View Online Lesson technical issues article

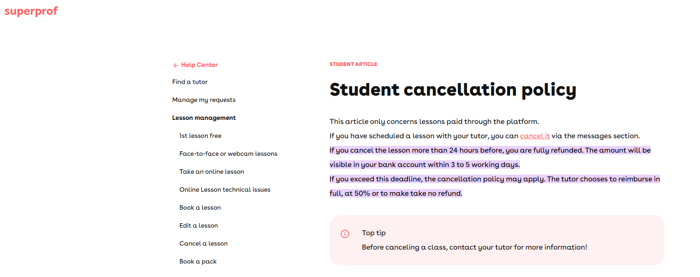tap(225, 190)
